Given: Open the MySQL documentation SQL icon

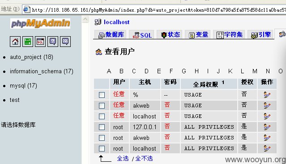Looking at the screenshot, I should click(x=65, y=42).
